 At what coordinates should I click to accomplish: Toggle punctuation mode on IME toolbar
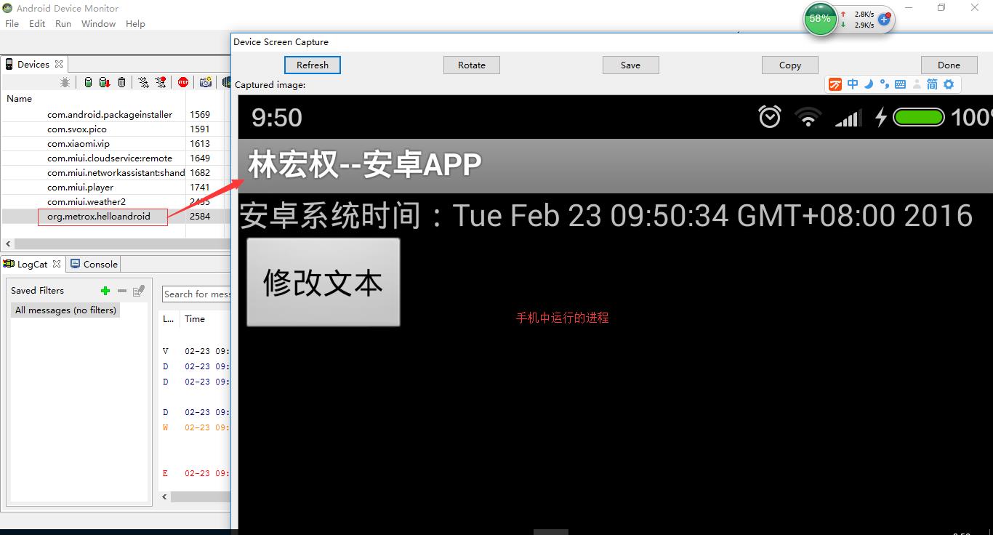884,84
